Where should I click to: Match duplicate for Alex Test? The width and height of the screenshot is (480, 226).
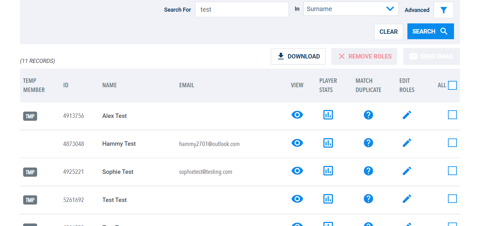point(368,115)
